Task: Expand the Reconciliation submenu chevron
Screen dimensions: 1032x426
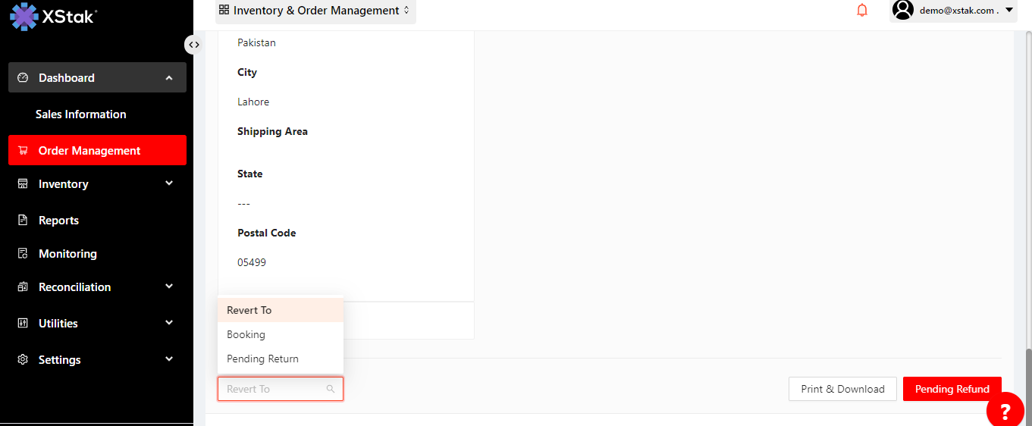Action: (169, 287)
